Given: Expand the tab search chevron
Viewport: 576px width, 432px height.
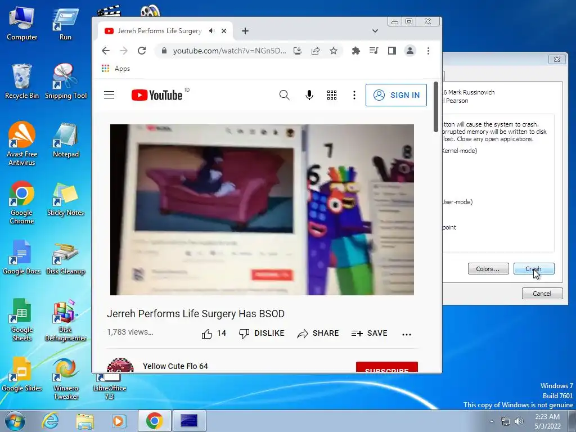Looking at the screenshot, I should [x=375, y=31].
